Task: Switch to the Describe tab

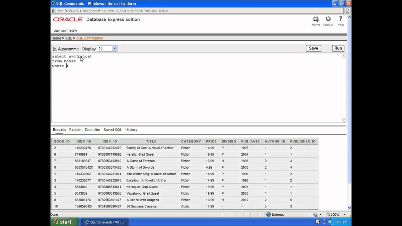Action: coord(92,130)
